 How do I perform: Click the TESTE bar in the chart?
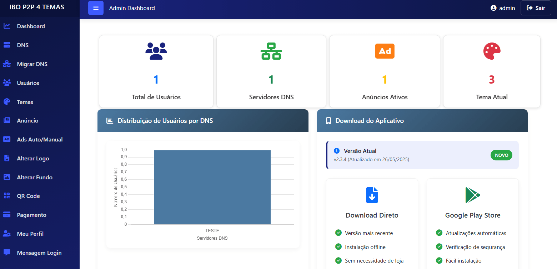tap(212, 187)
